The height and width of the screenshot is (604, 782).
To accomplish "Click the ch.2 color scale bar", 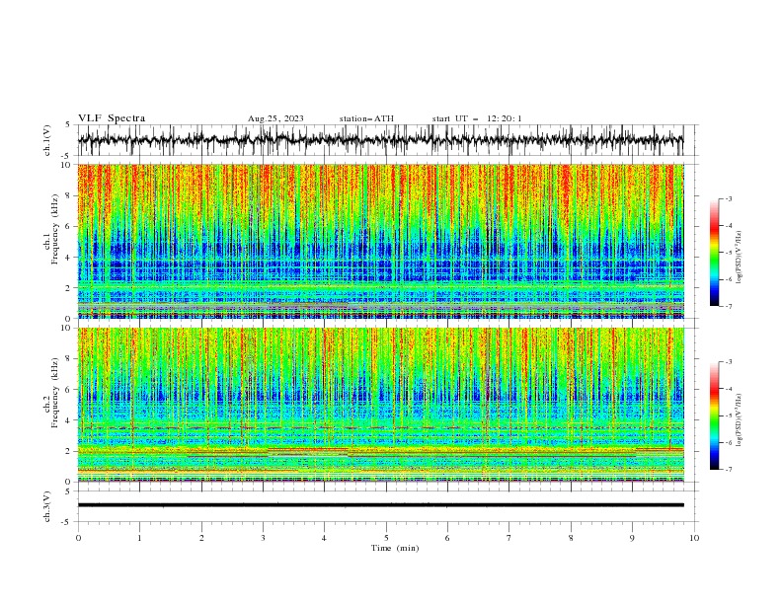I will (715, 415).
